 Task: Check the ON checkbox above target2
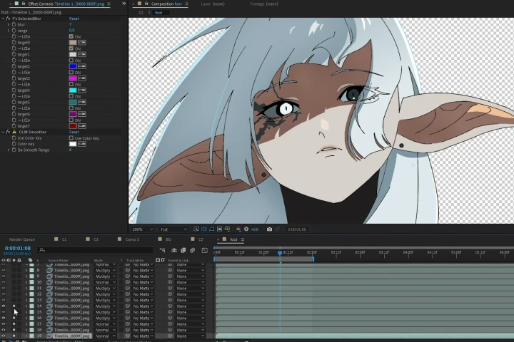point(71,61)
